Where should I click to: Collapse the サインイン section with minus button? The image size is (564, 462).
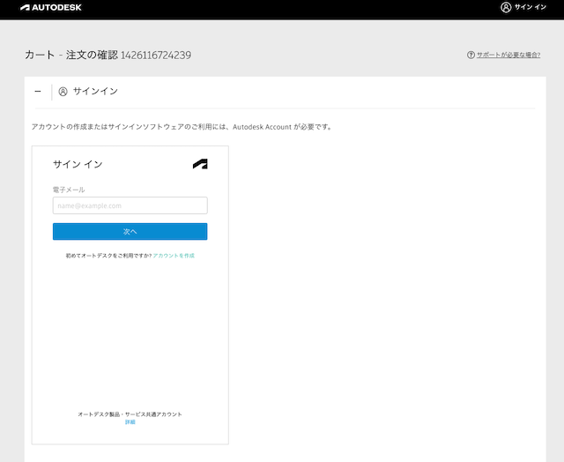(x=38, y=91)
